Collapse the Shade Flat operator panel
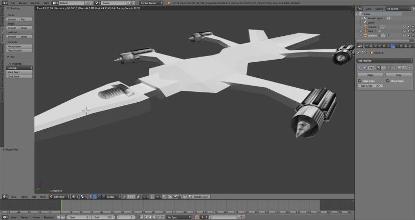The height and width of the screenshot is (220, 415). coord(4,149)
